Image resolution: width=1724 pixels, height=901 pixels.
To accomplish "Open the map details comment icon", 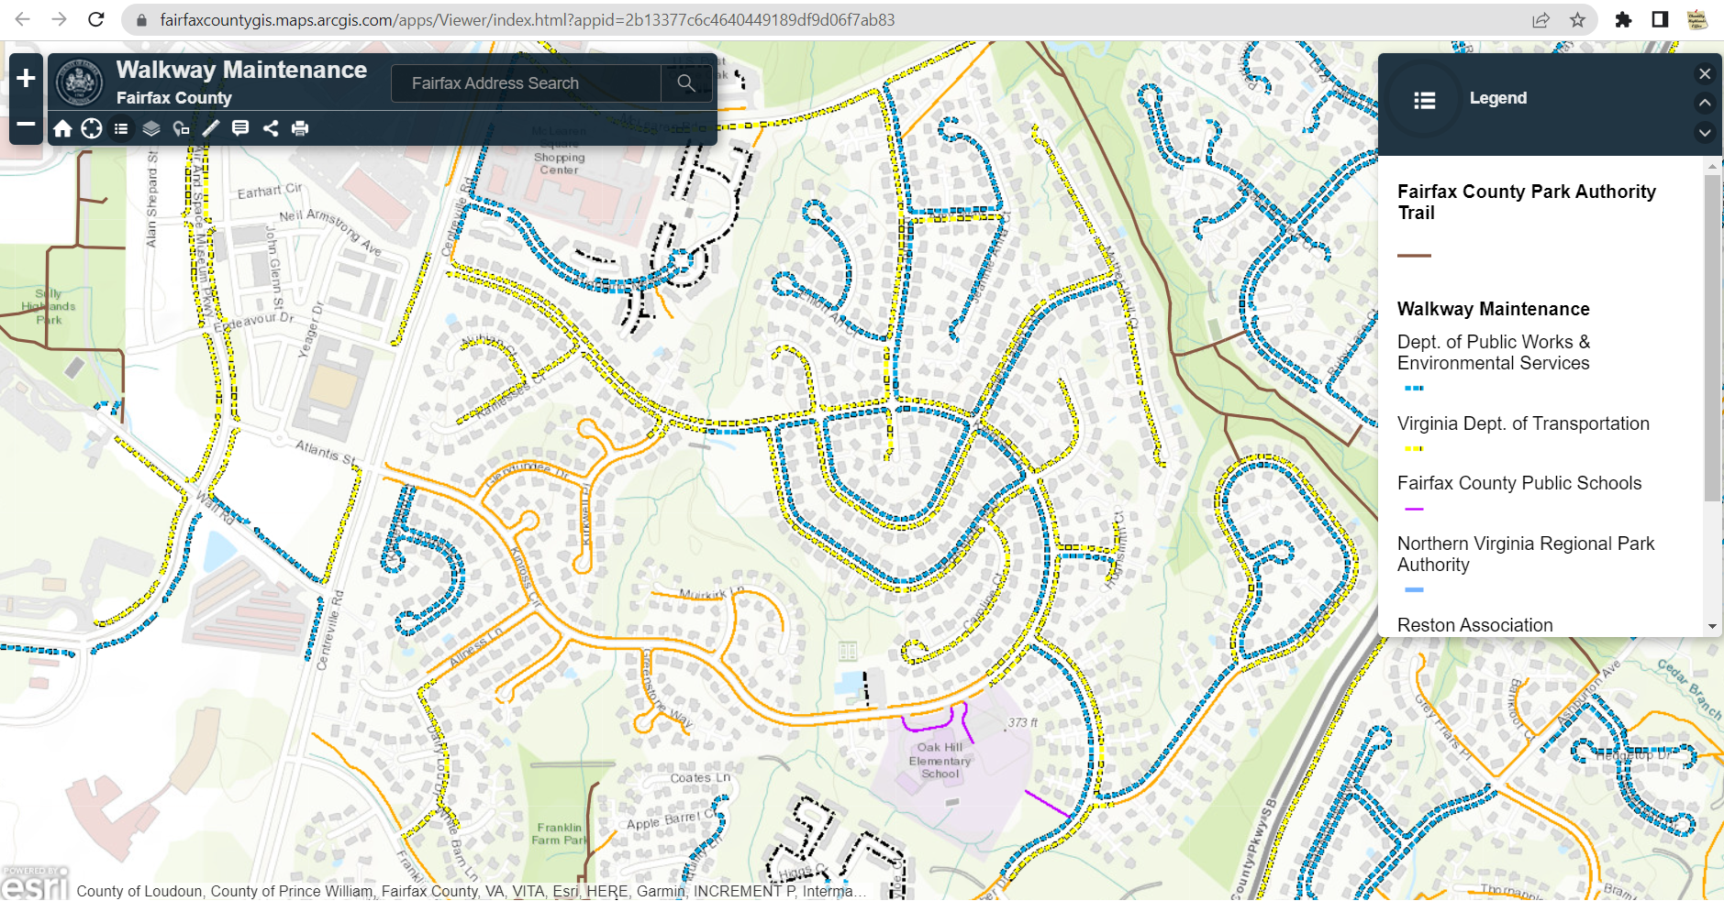I will pyautogui.click(x=240, y=128).
